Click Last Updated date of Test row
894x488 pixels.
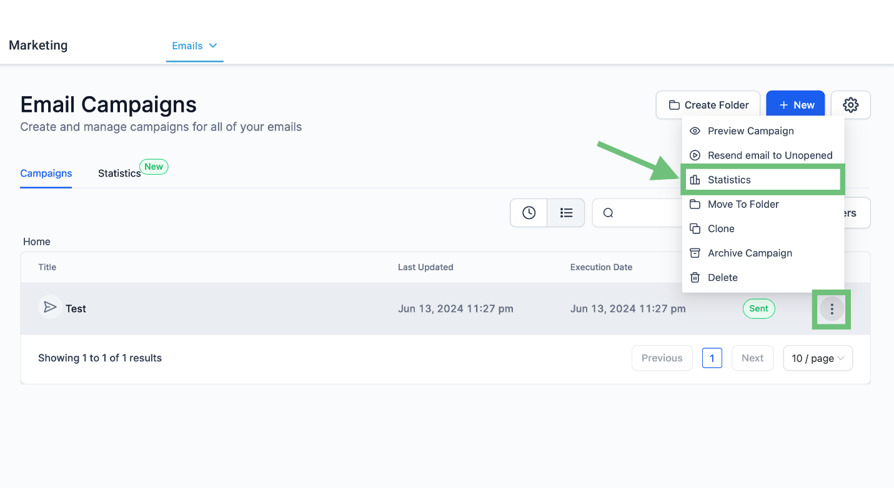(x=455, y=309)
